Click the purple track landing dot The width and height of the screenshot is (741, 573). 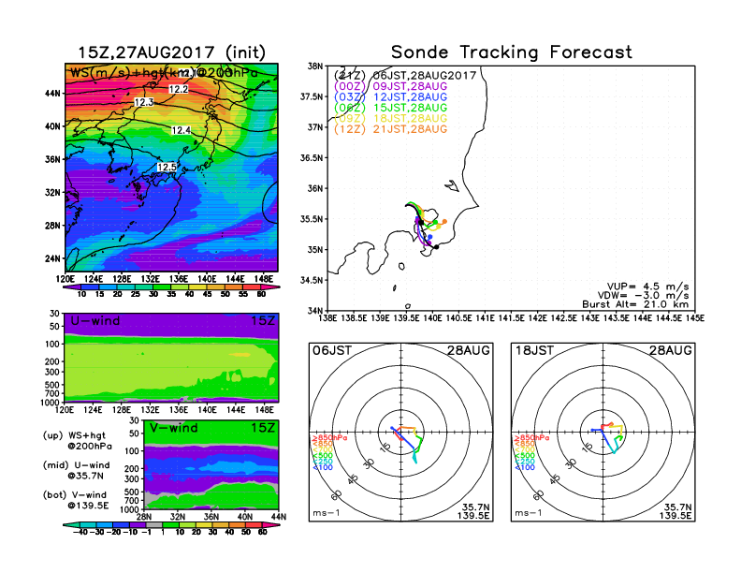pyautogui.click(x=429, y=243)
